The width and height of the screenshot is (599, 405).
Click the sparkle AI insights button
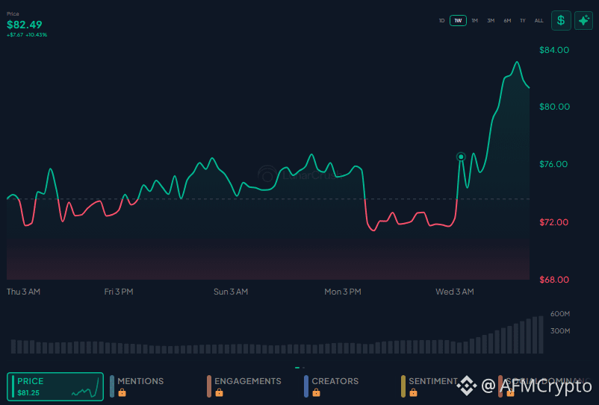point(583,20)
